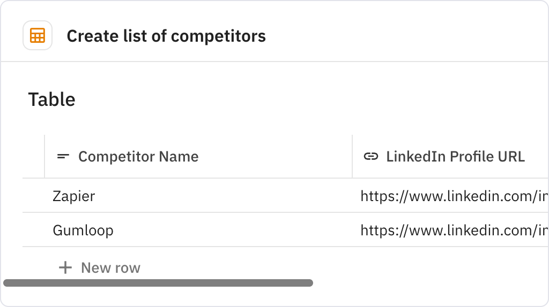Image resolution: width=549 pixels, height=307 pixels.
Task: Open the LinkedIn URL in Zapier's row
Action: pos(454,196)
